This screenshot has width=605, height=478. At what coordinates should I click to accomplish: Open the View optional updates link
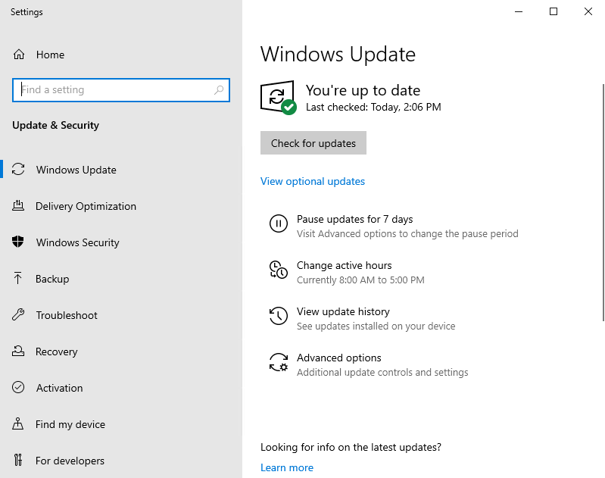pyautogui.click(x=313, y=181)
